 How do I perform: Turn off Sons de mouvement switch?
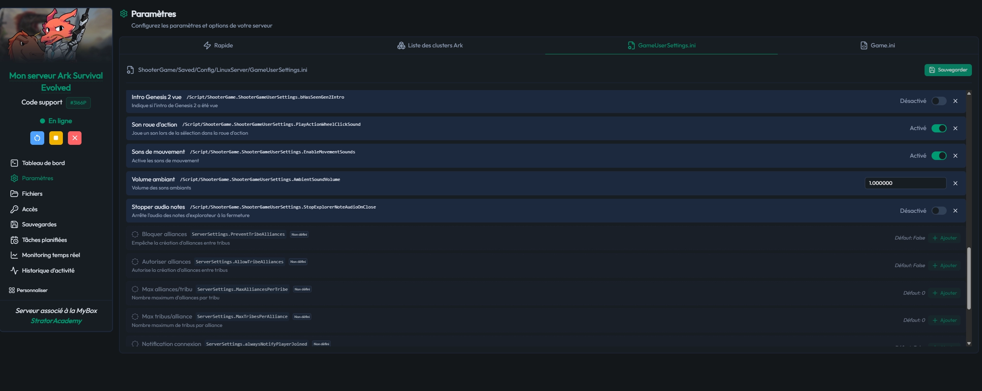click(939, 156)
